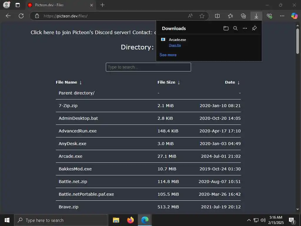Download Brave.zip
The image size is (301, 226).
coord(68,207)
